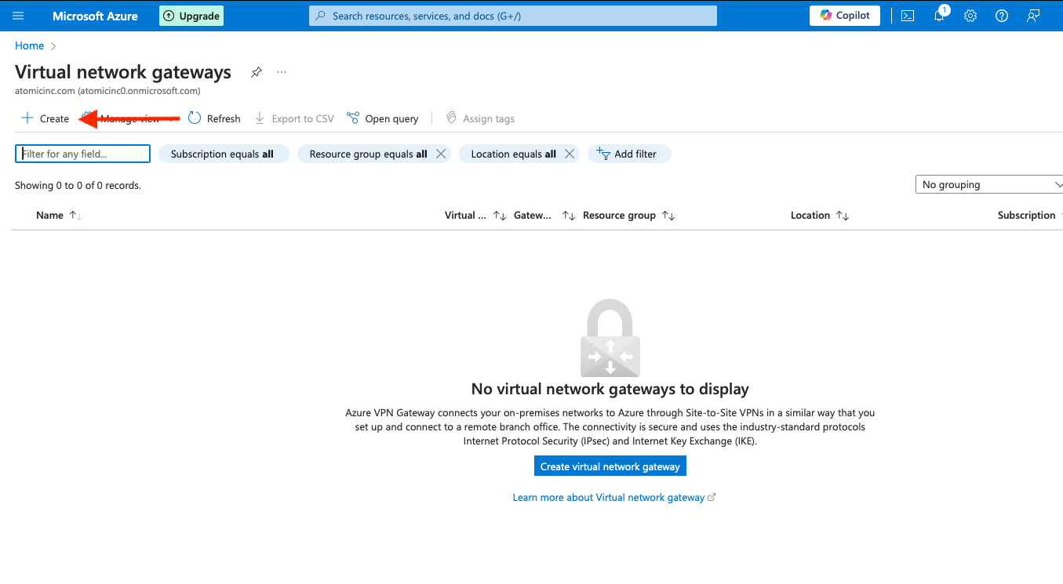Viewport: 1063px width, 584px height.
Task: Sort by the Gateway type column
Action: pyautogui.click(x=544, y=216)
